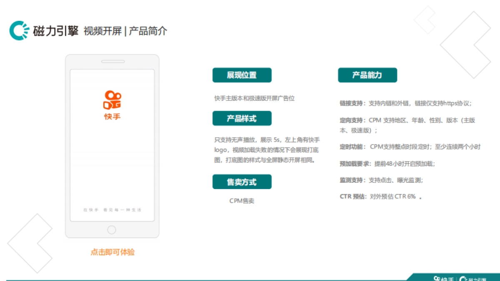
Task: Click the 售卖方式 green banner
Action: pyautogui.click(x=242, y=182)
